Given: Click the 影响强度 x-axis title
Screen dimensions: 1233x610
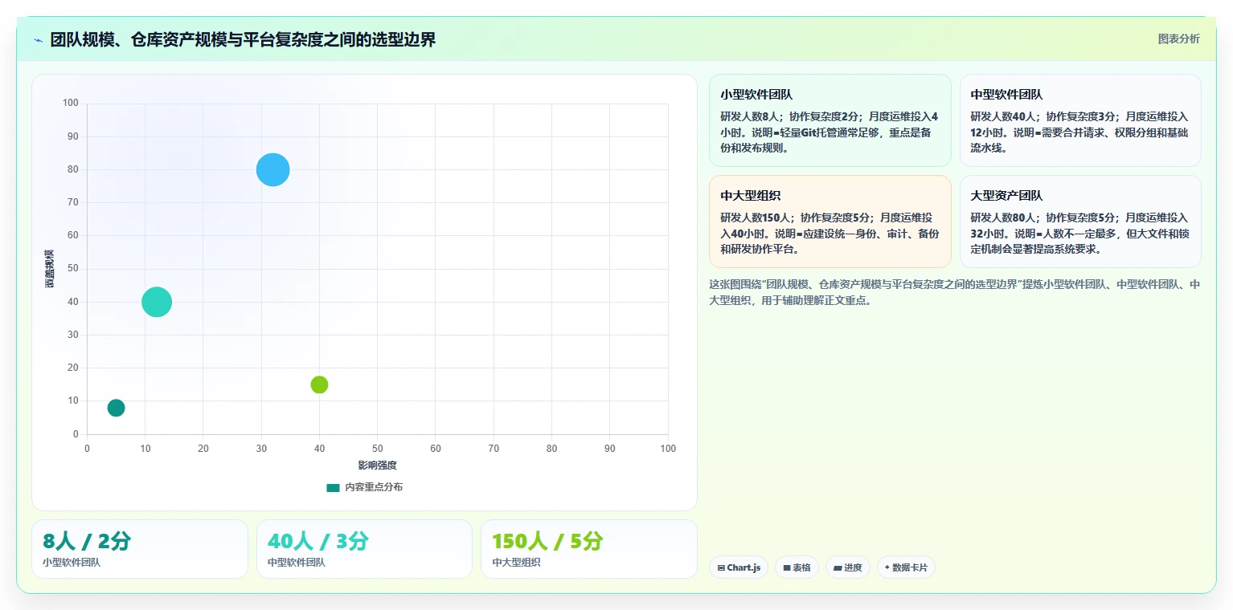Looking at the screenshot, I should tap(377, 466).
